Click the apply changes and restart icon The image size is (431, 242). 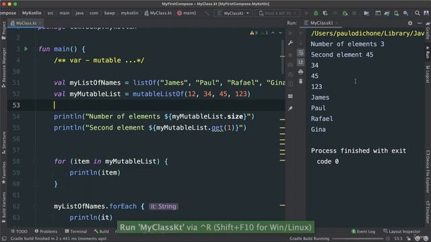[x=345, y=13]
